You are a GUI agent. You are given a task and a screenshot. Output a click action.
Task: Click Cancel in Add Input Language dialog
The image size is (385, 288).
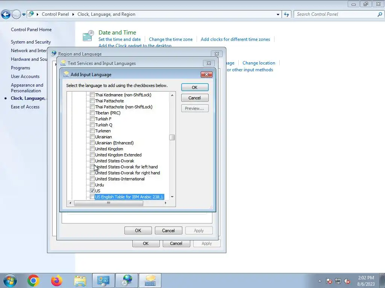pyautogui.click(x=195, y=98)
